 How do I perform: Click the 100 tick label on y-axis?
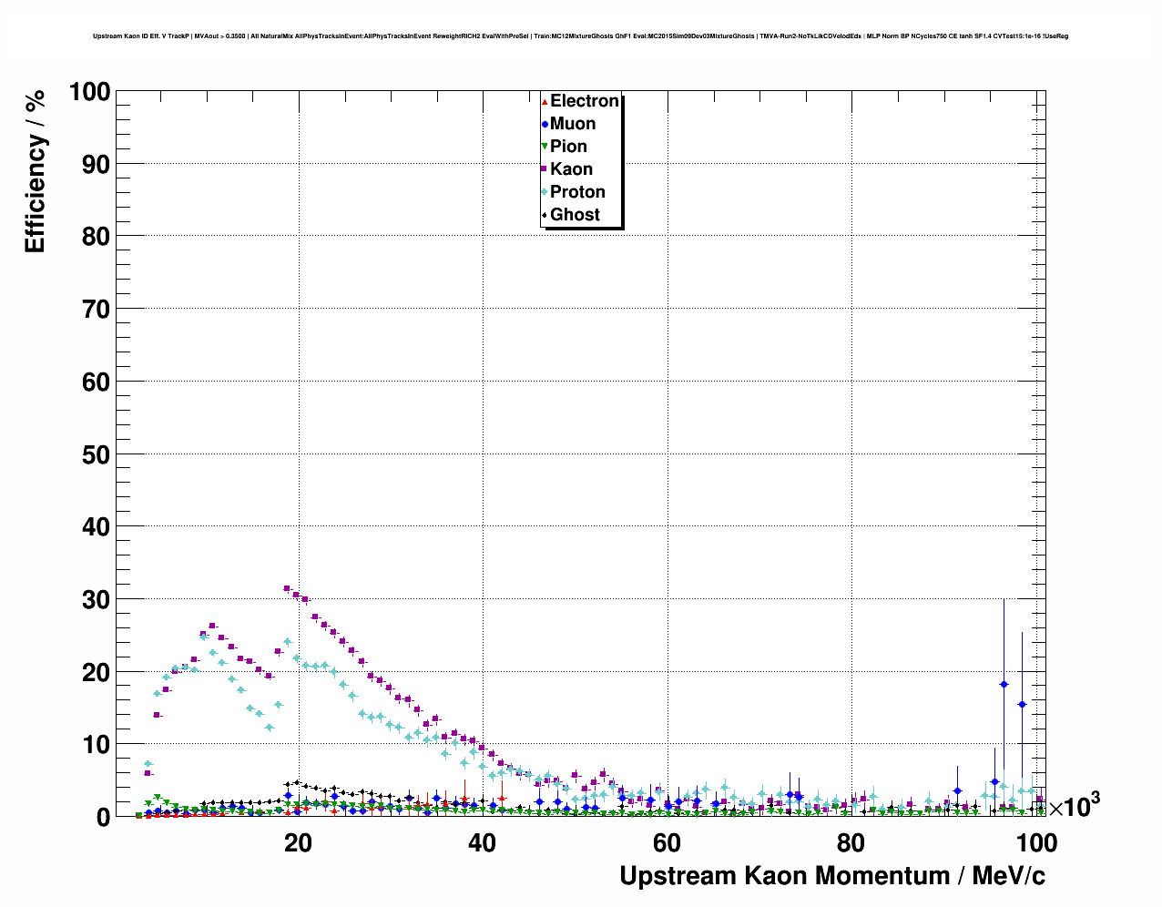click(88, 92)
